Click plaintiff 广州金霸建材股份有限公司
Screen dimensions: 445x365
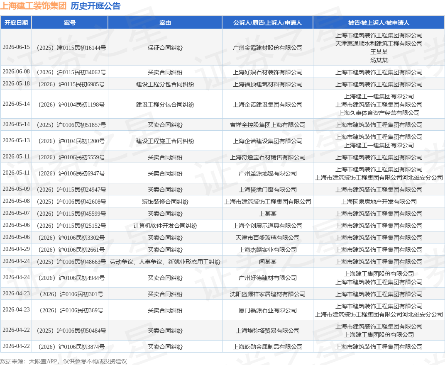coord(268,48)
